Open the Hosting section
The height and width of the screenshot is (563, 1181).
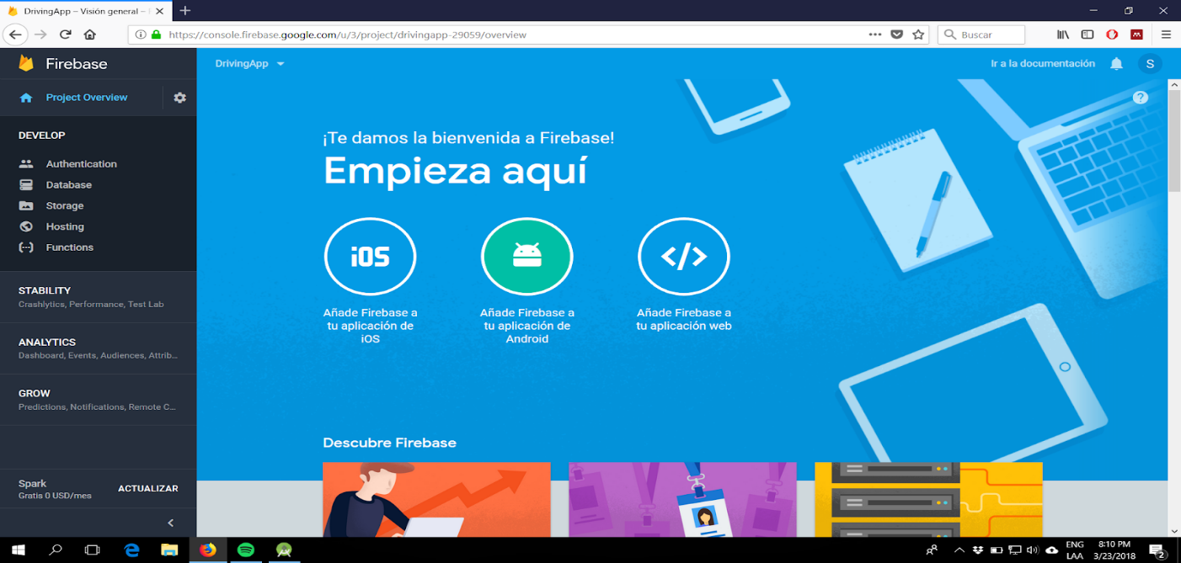65,227
